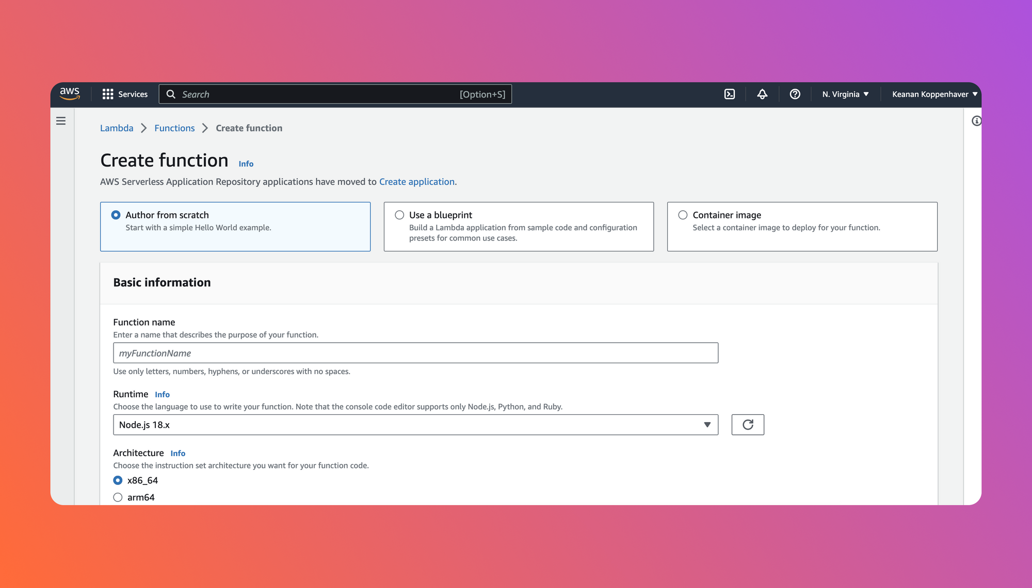This screenshot has height=588, width=1032.
Task: Go to Functions breadcrumb
Action: [x=174, y=128]
